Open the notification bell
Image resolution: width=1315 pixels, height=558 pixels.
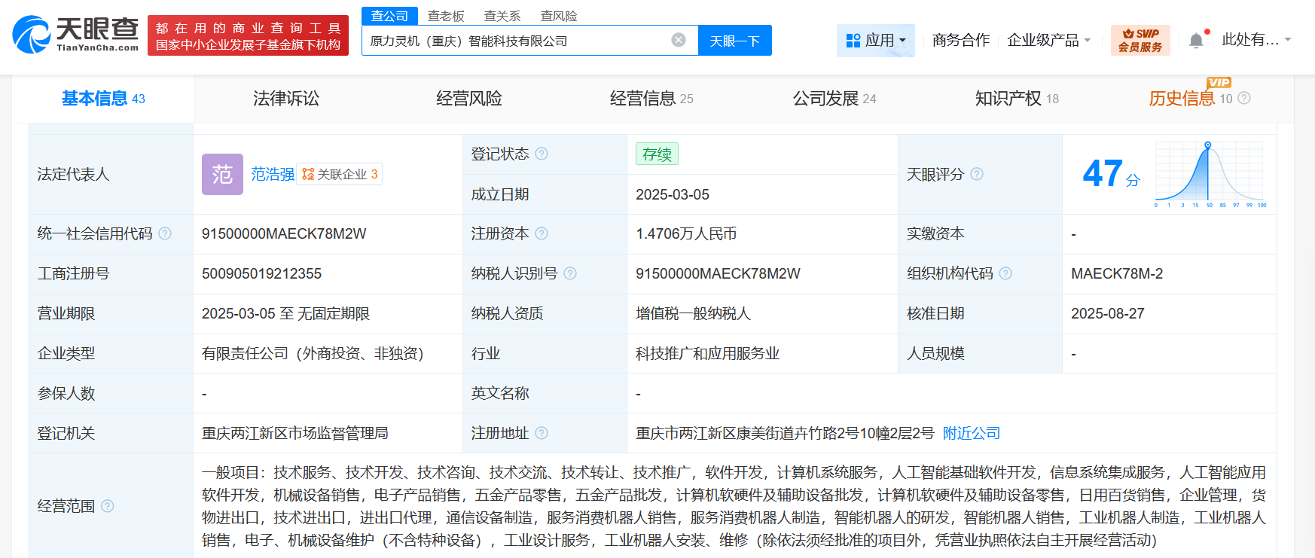(x=1196, y=41)
